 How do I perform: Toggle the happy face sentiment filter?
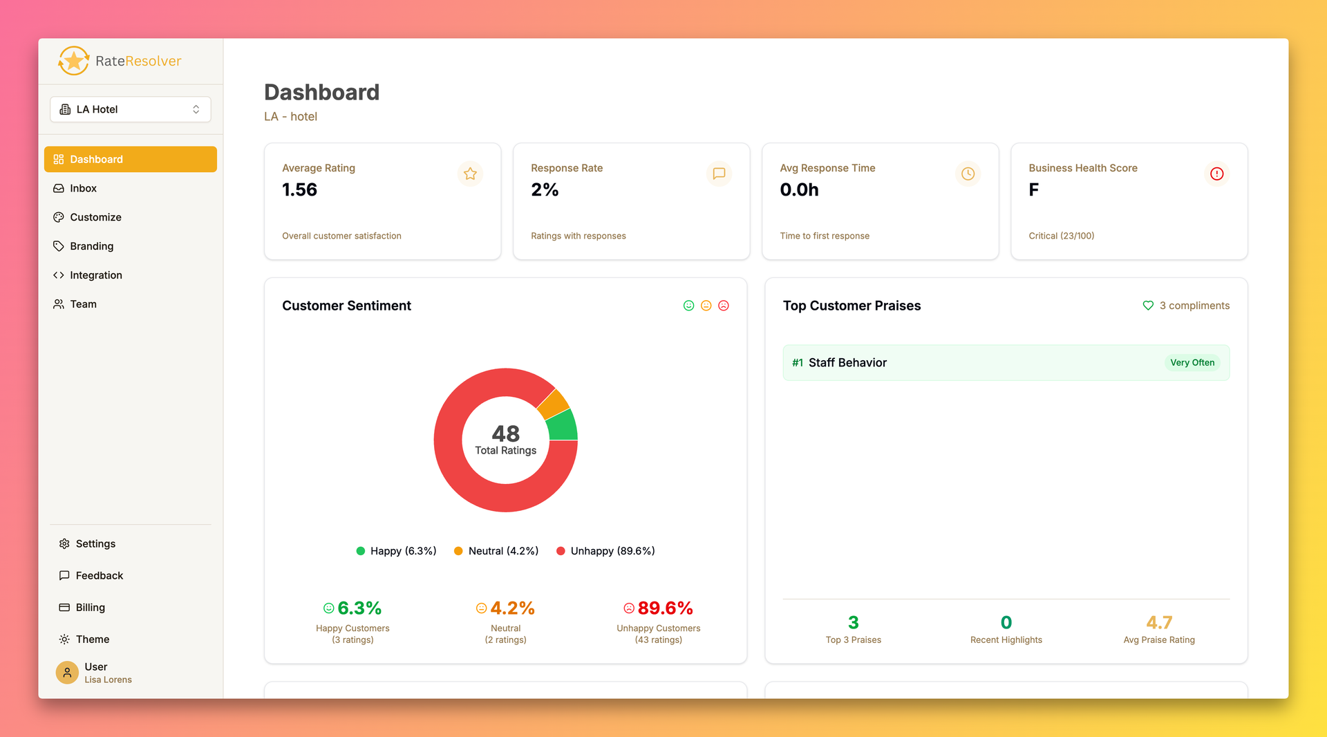[688, 305]
